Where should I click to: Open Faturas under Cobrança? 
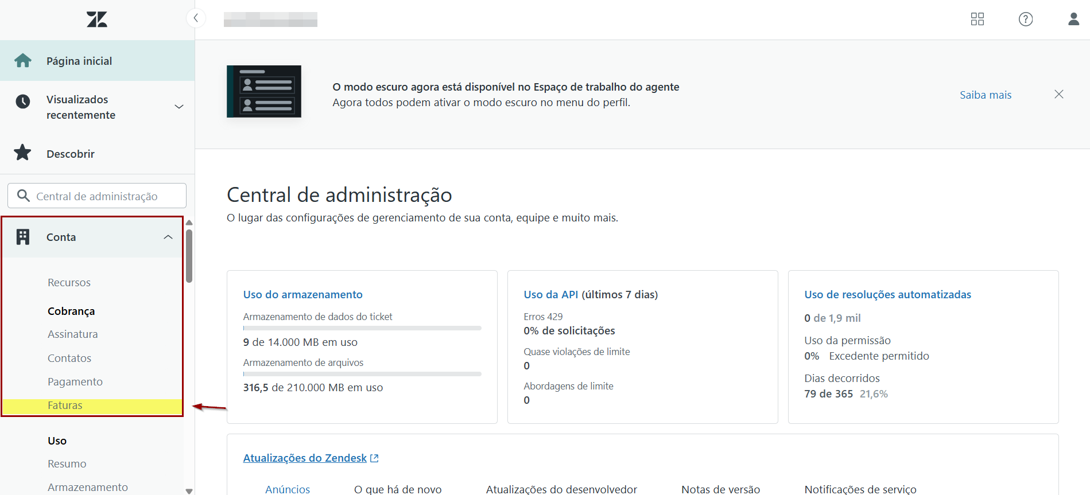(x=65, y=406)
